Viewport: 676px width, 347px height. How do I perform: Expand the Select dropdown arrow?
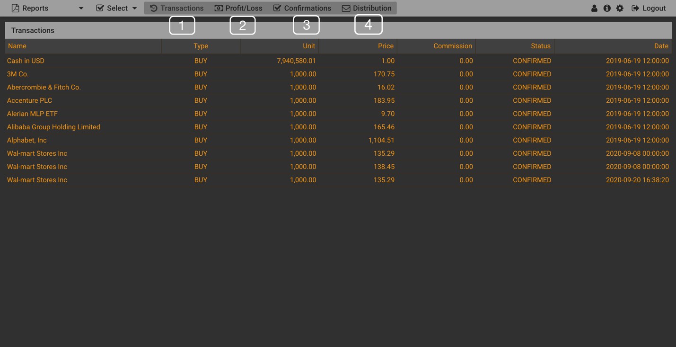pyautogui.click(x=135, y=8)
